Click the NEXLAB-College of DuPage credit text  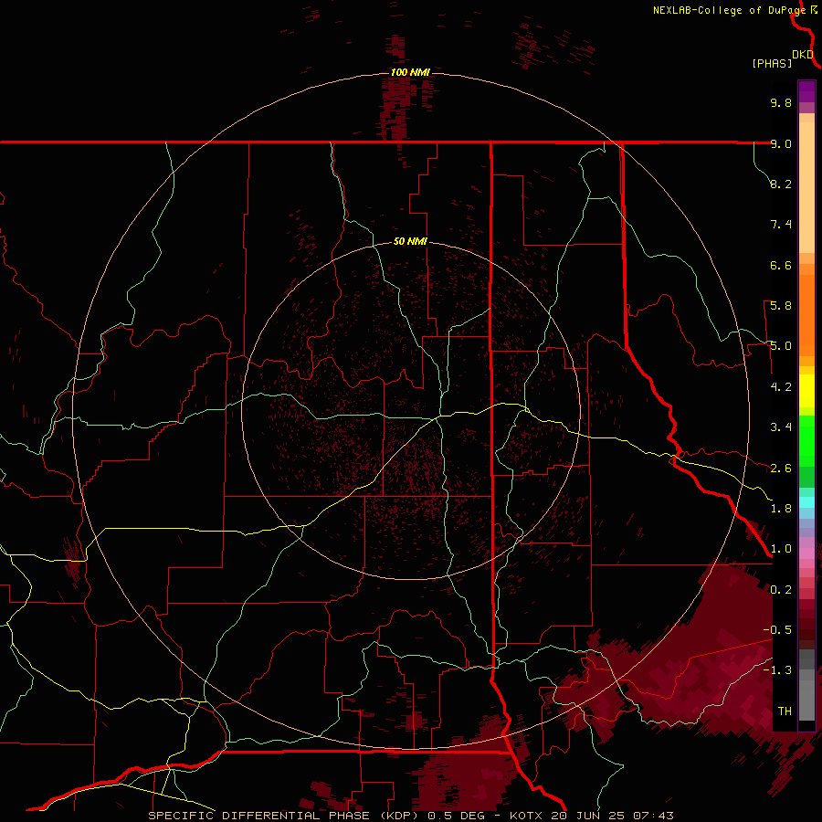(729, 10)
